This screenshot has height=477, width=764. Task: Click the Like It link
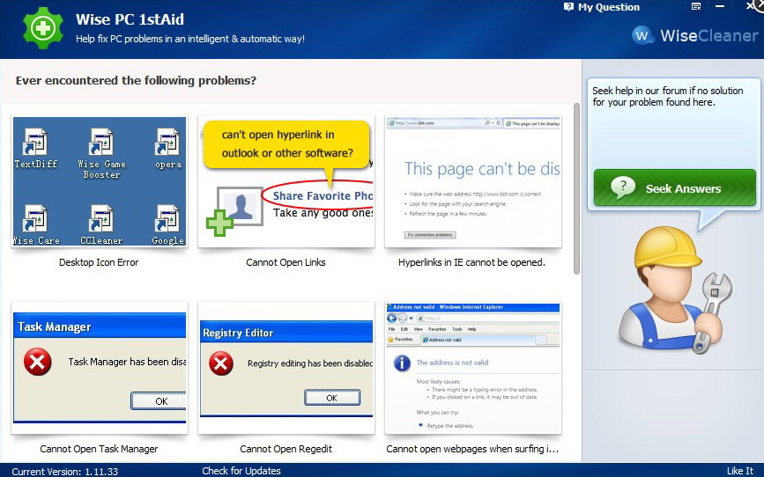click(x=739, y=471)
